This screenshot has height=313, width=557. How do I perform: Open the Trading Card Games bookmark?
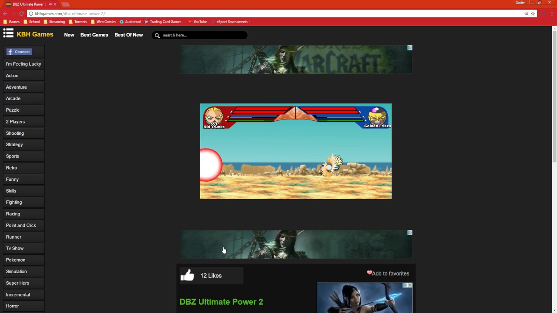163,22
